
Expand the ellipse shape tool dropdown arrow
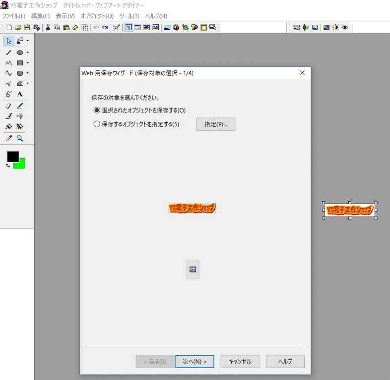pos(28,53)
